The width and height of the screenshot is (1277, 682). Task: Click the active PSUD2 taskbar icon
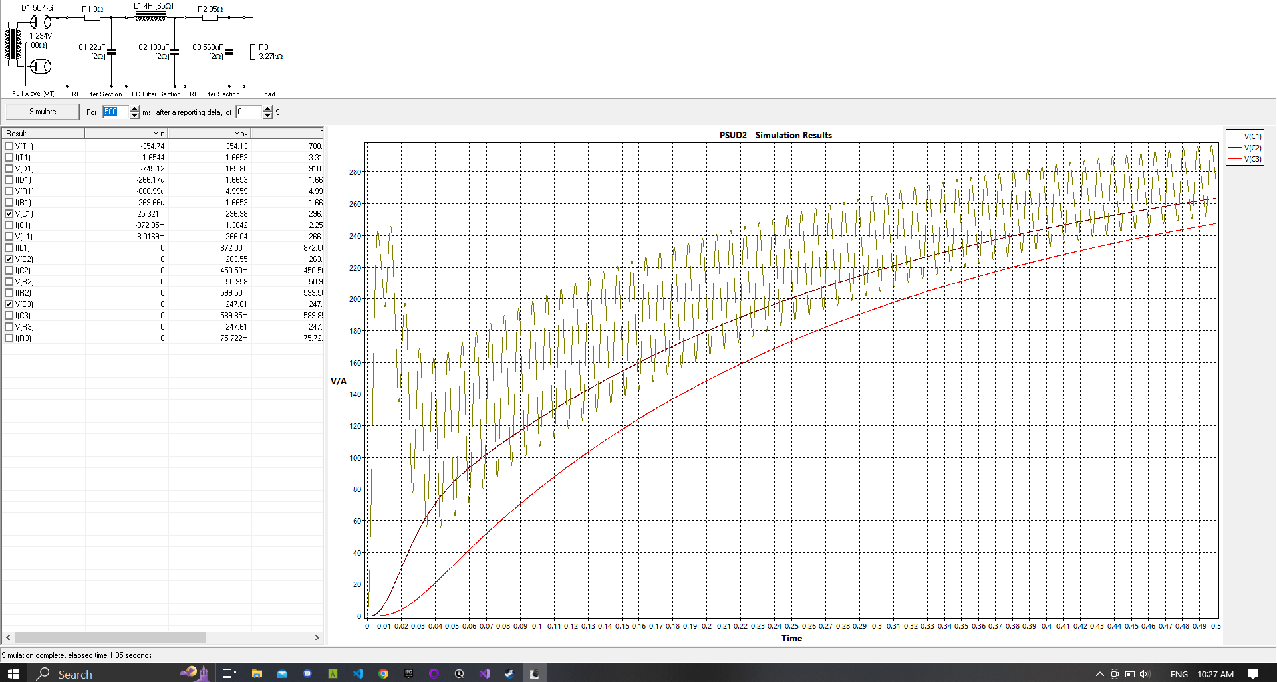pyautogui.click(x=534, y=673)
